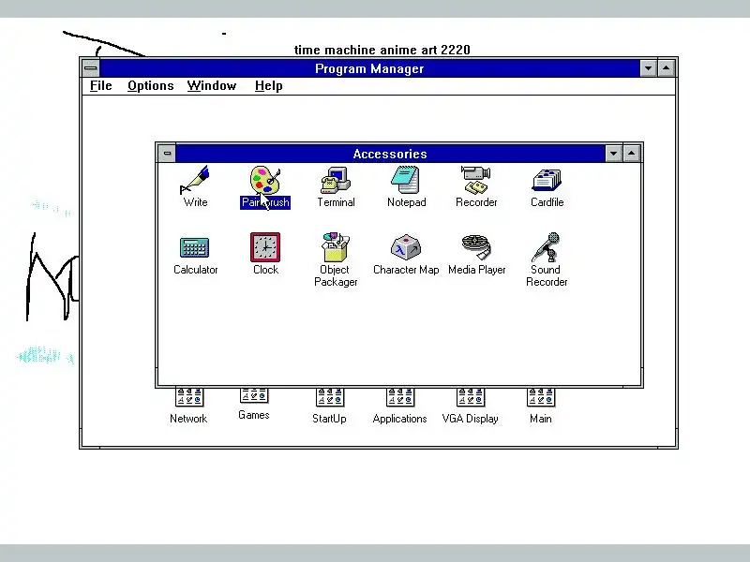Maximize the Accessories group window

[x=631, y=154]
